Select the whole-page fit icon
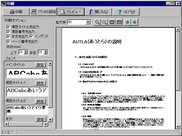Screen dimensions: 182x136 tap(112, 22)
